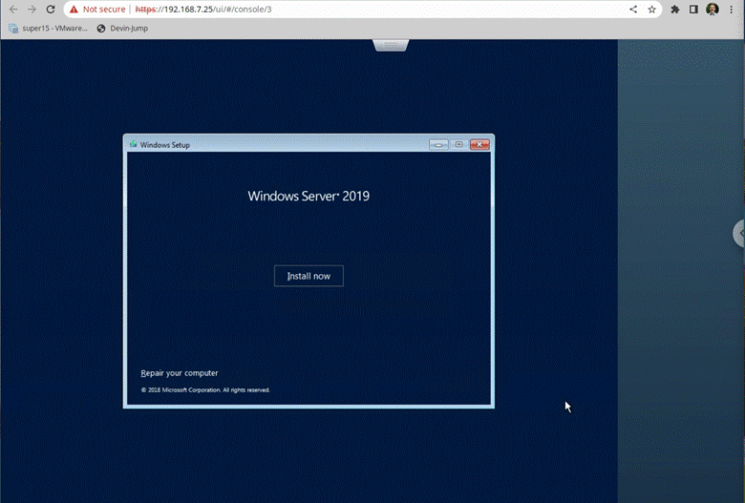This screenshot has width=745, height=503.
Task: Toggle the browser side panel
Action: [693, 9]
